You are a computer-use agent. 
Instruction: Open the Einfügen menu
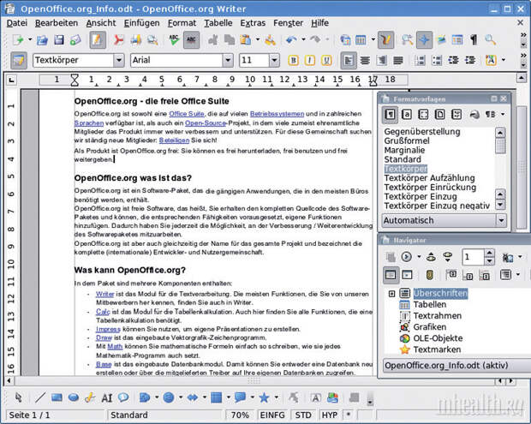tap(141, 23)
